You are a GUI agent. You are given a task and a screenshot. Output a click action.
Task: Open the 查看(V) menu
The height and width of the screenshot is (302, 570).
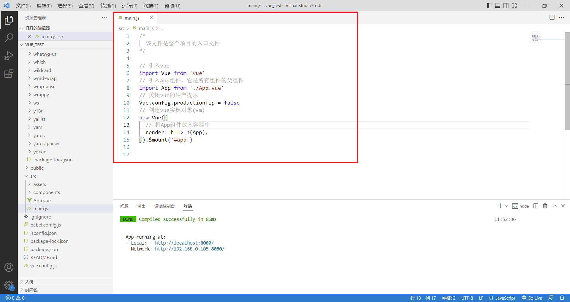coord(86,6)
